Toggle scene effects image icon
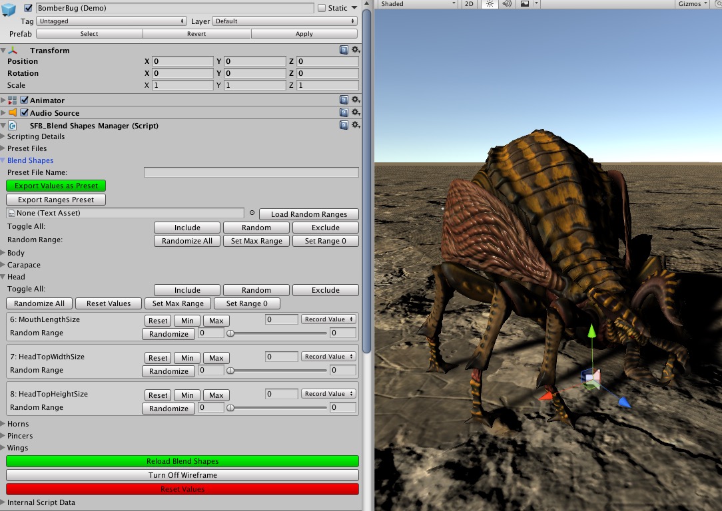This screenshot has height=511, width=722. (x=524, y=4)
